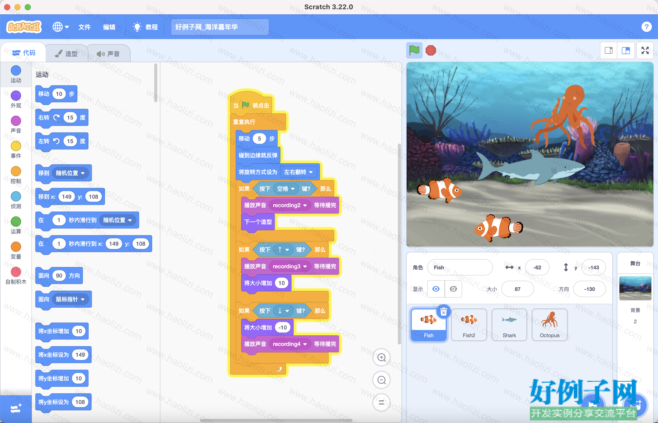The width and height of the screenshot is (658, 423).
Task: Expand 随机位置 dropdown in 移到 block
Action: point(70,173)
